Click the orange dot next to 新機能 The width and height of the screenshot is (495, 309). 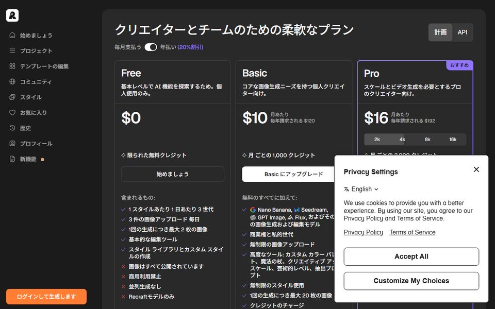point(43,160)
